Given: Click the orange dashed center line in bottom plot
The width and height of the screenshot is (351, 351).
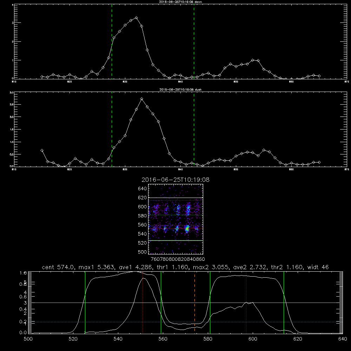Looking at the screenshot, I should click(194, 302).
